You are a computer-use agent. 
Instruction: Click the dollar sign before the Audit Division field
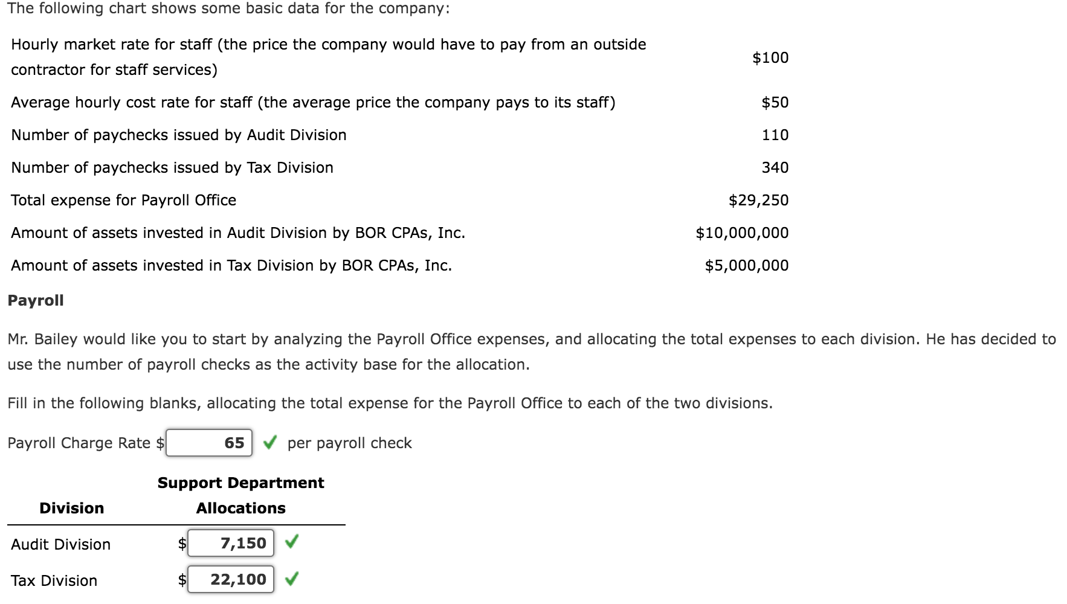(181, 544)
